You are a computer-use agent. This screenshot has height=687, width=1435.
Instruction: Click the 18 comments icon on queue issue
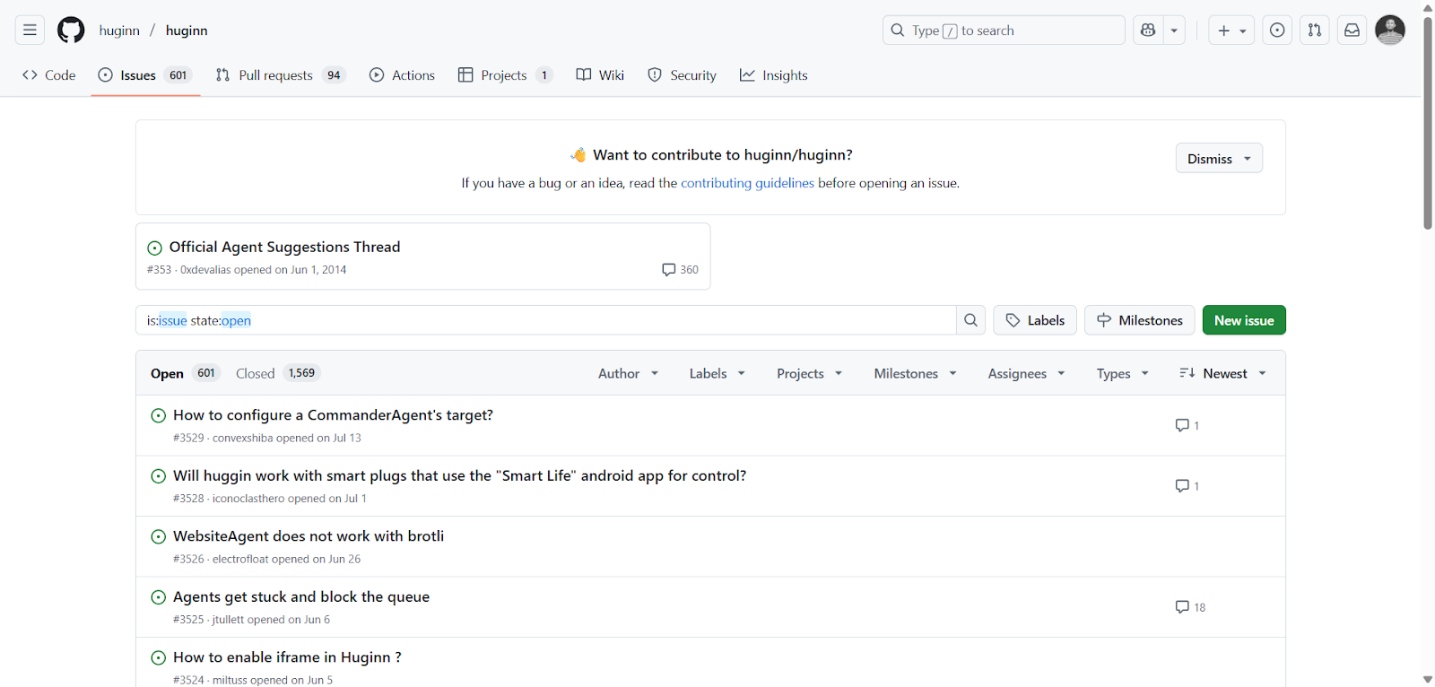(1190, 607)
